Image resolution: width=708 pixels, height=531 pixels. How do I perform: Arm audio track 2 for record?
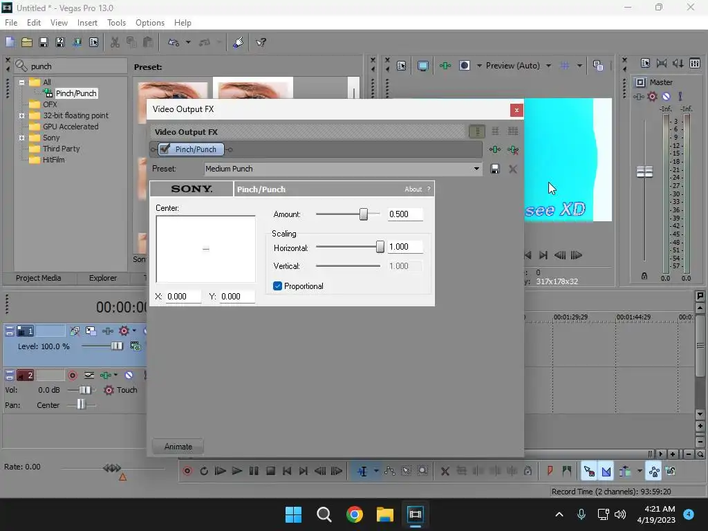click(72, 375)
